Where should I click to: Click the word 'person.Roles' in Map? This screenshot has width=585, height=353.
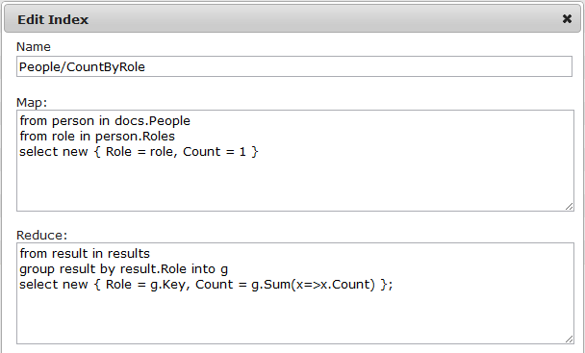click(x=135, y=137)
